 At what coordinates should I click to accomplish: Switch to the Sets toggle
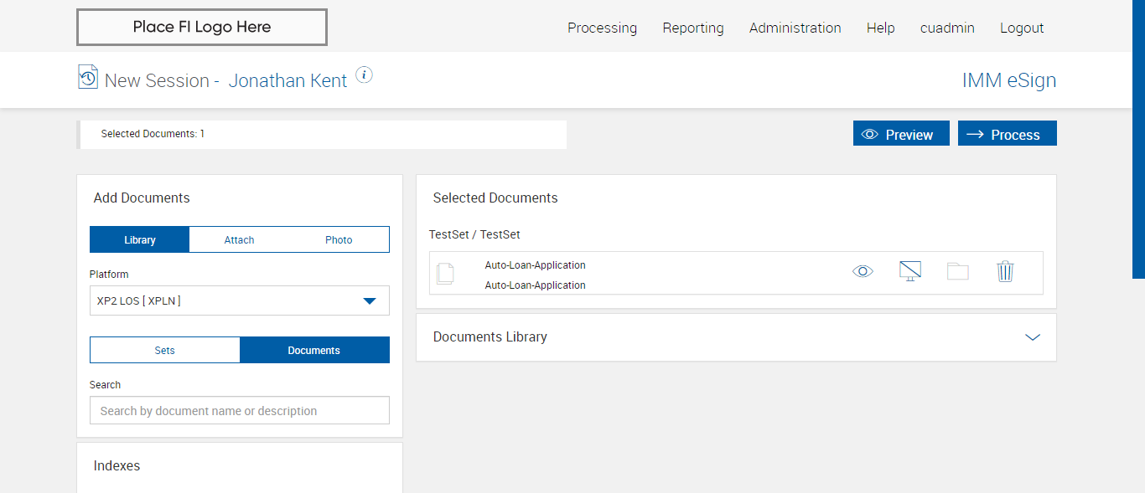click(165, 350)
